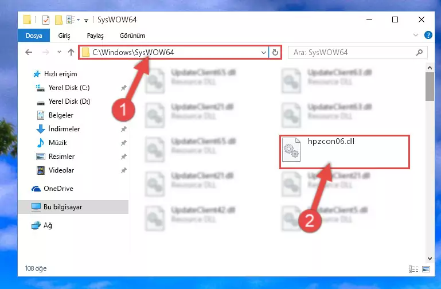Click the New Folder quick access icon
Image resolution: width=441 pixels, height=289 pixels.
(x=58, y=20)
